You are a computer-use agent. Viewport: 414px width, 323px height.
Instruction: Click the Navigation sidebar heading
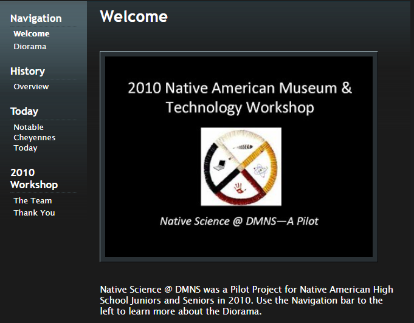tap(36, 18)
